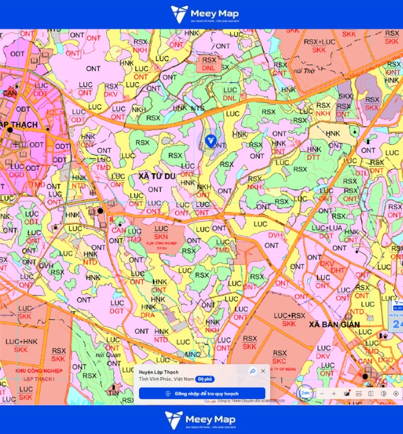Click the RSX+LUC SKK zone label
This screenshot has height=434, width=403.
[320, 46]
